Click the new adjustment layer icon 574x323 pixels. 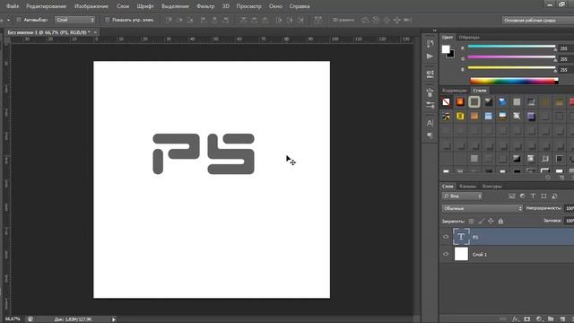(539, 319)
